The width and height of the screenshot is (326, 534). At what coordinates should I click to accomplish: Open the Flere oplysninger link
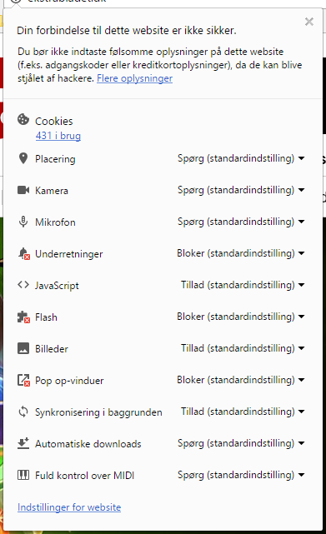coord(135,78)
